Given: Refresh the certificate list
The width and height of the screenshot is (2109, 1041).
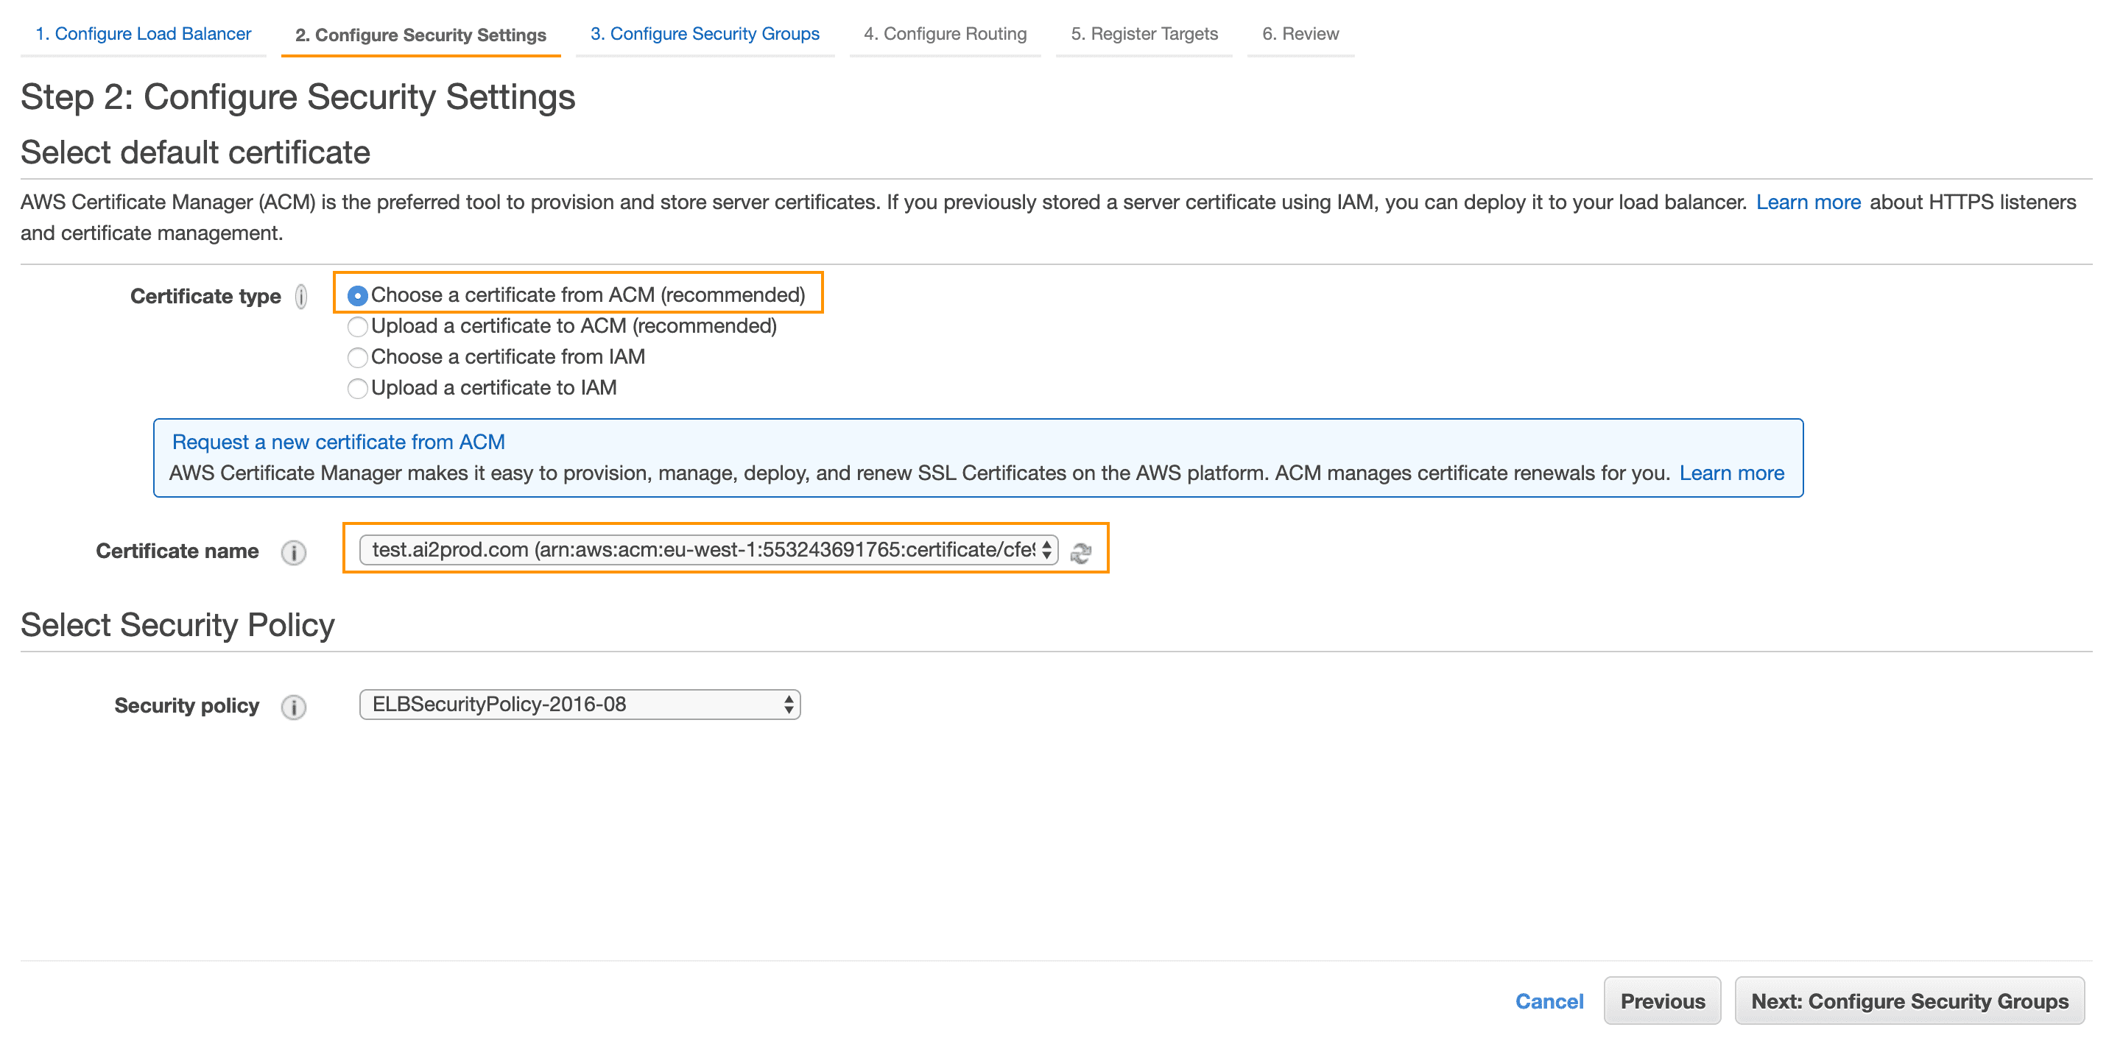Looking at the screenshot, I should point(1081,553).
